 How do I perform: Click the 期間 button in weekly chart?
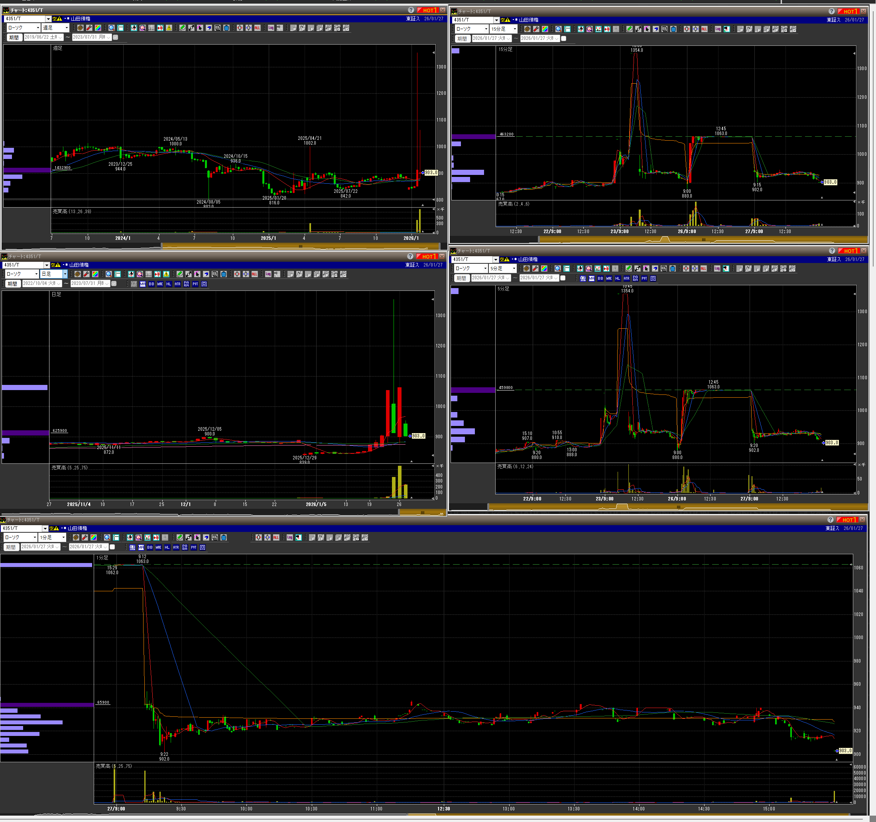(14, 37)
